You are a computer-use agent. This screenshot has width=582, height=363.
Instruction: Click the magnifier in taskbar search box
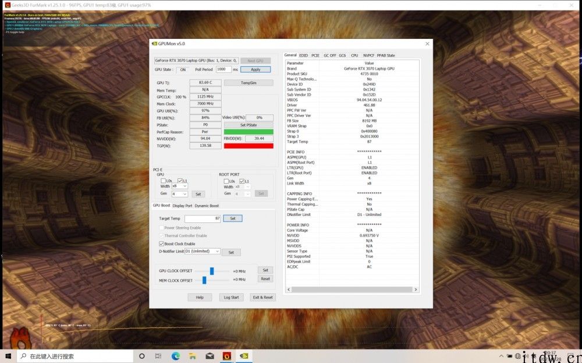coord(23,356)
